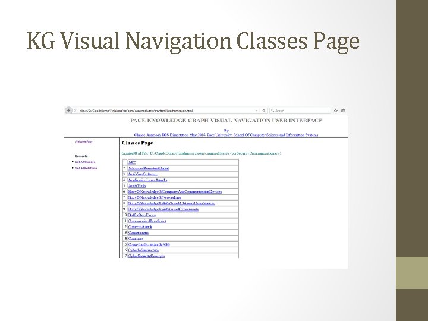Open BodyOfKnowledgeOfComputerAndCommunicationDevices link
This screenshot has height=321, width=428.
[x=175, y=192]
